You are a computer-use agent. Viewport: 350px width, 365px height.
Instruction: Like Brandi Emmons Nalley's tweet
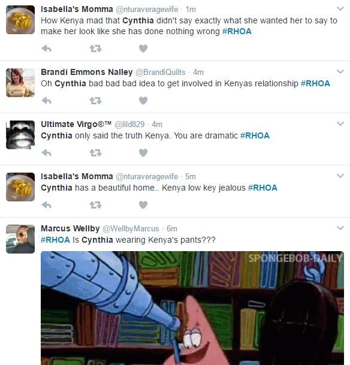pyautogui.click(x=143, y=101)
